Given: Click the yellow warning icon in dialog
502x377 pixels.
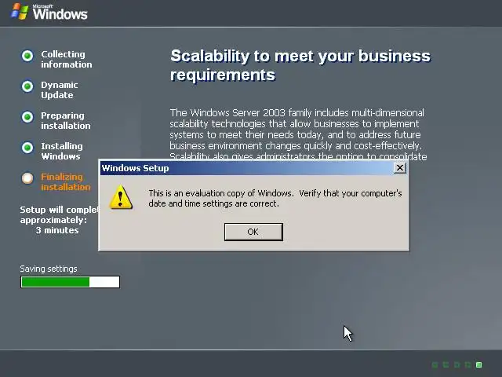Looking at the screenshot, I should [x=120, y=197].
